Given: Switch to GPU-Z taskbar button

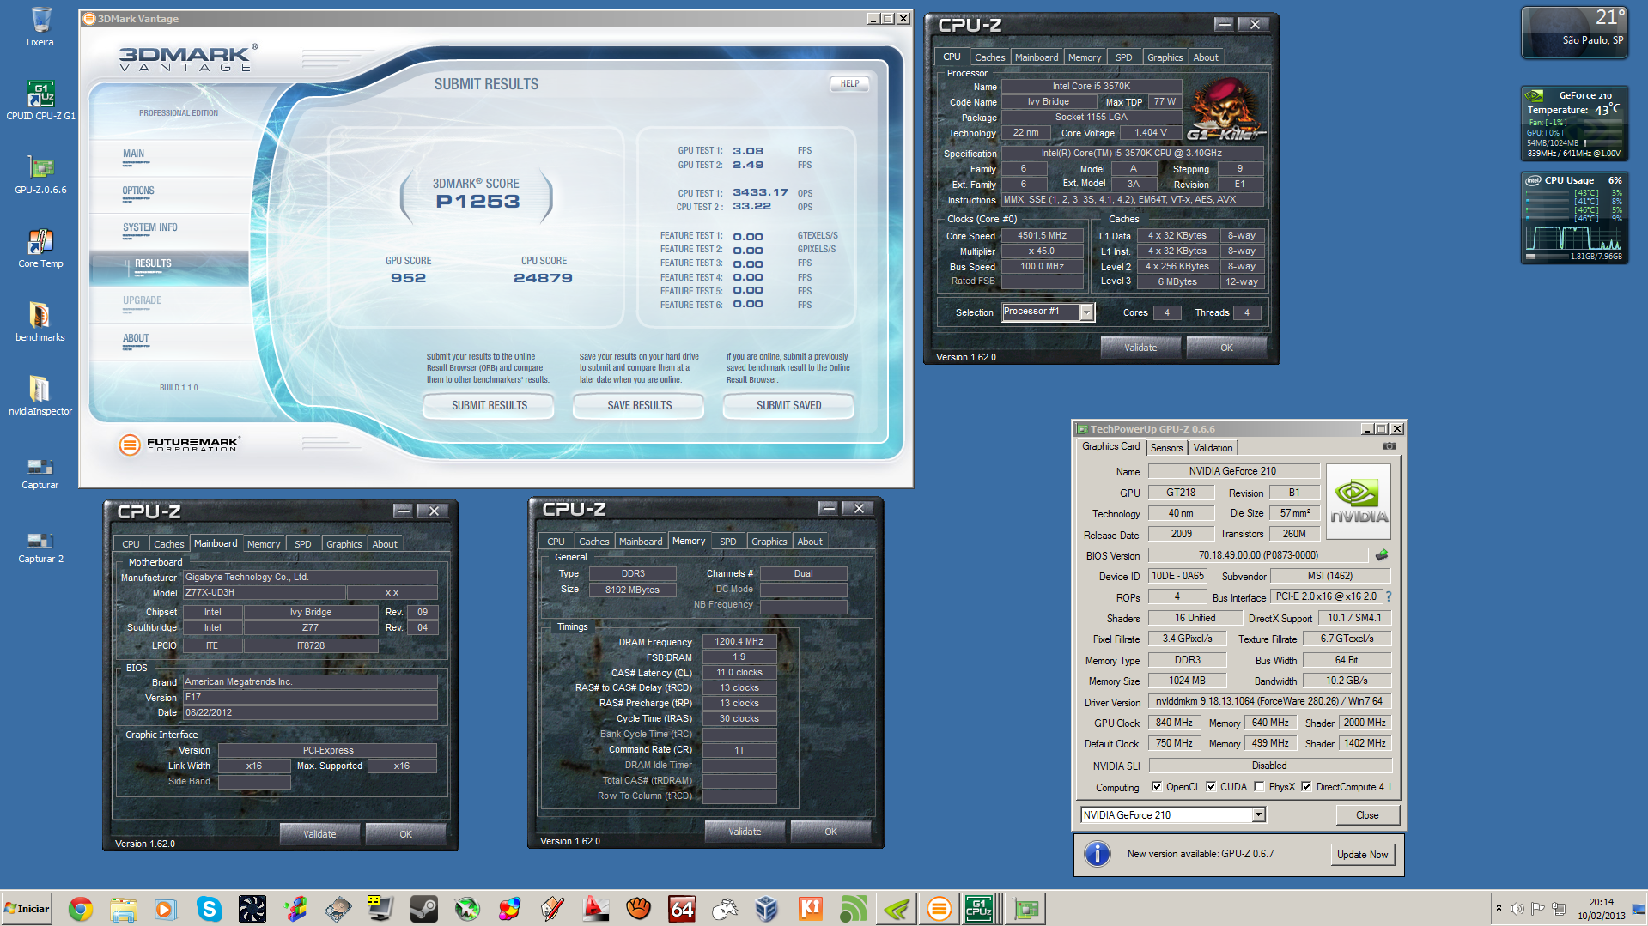Looking at the screenshot, I should (1025, 909).
